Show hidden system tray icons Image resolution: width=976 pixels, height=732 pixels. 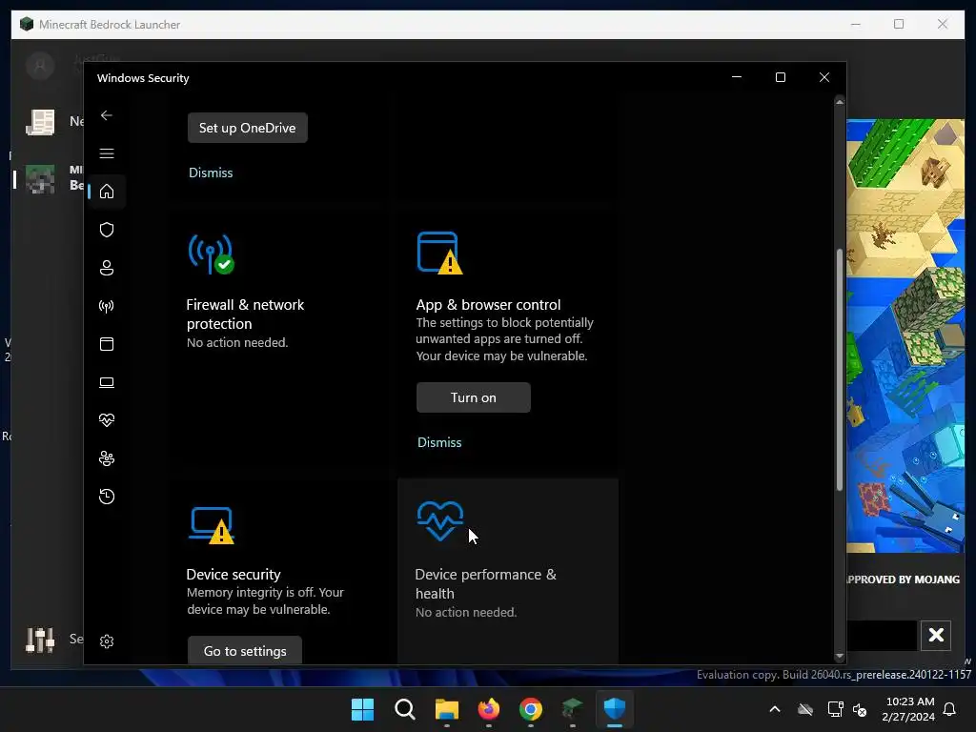[775, 709]
